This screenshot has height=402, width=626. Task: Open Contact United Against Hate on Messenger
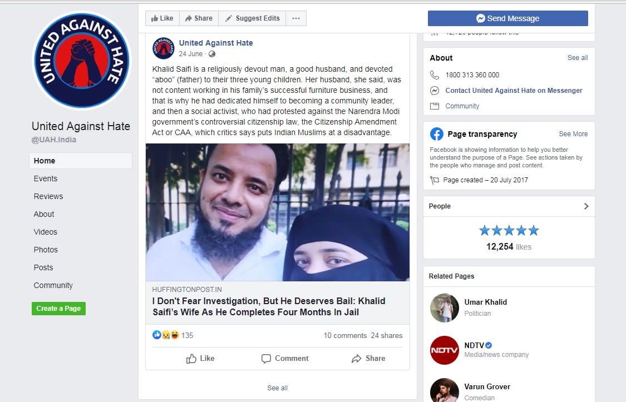click(x=514, y=91)
